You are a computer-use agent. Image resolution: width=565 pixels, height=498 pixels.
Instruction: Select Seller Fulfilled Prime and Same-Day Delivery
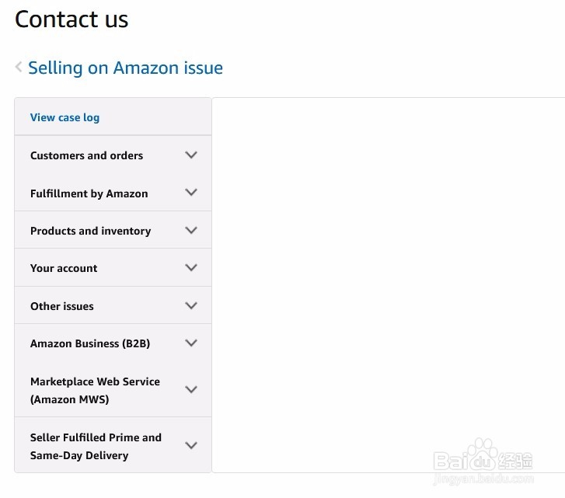point(96,446)
